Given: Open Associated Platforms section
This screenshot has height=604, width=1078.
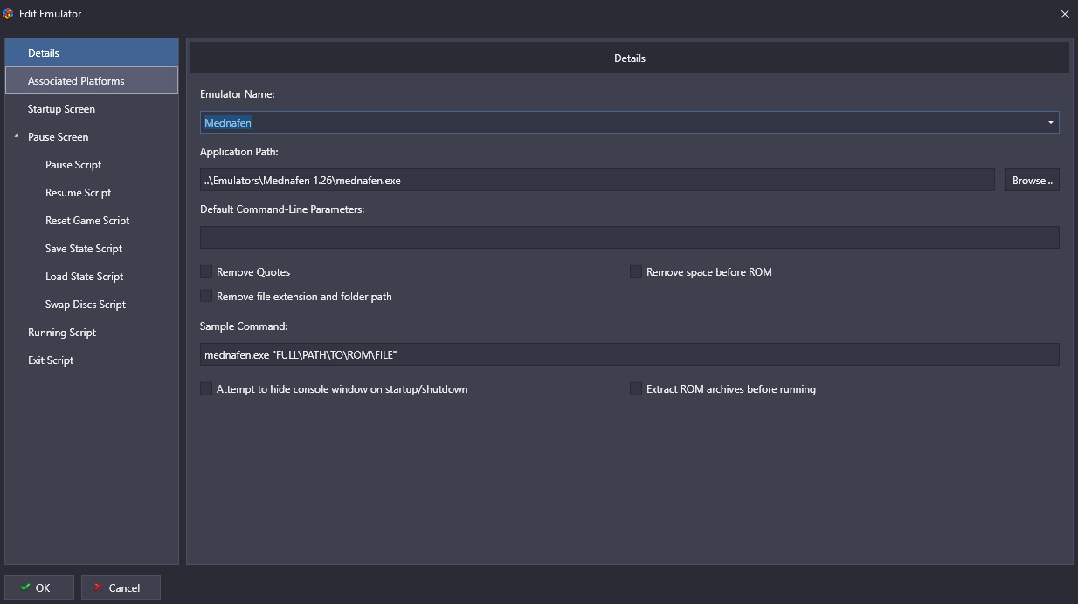Looking at the screenshot, I should pos(92,81).
